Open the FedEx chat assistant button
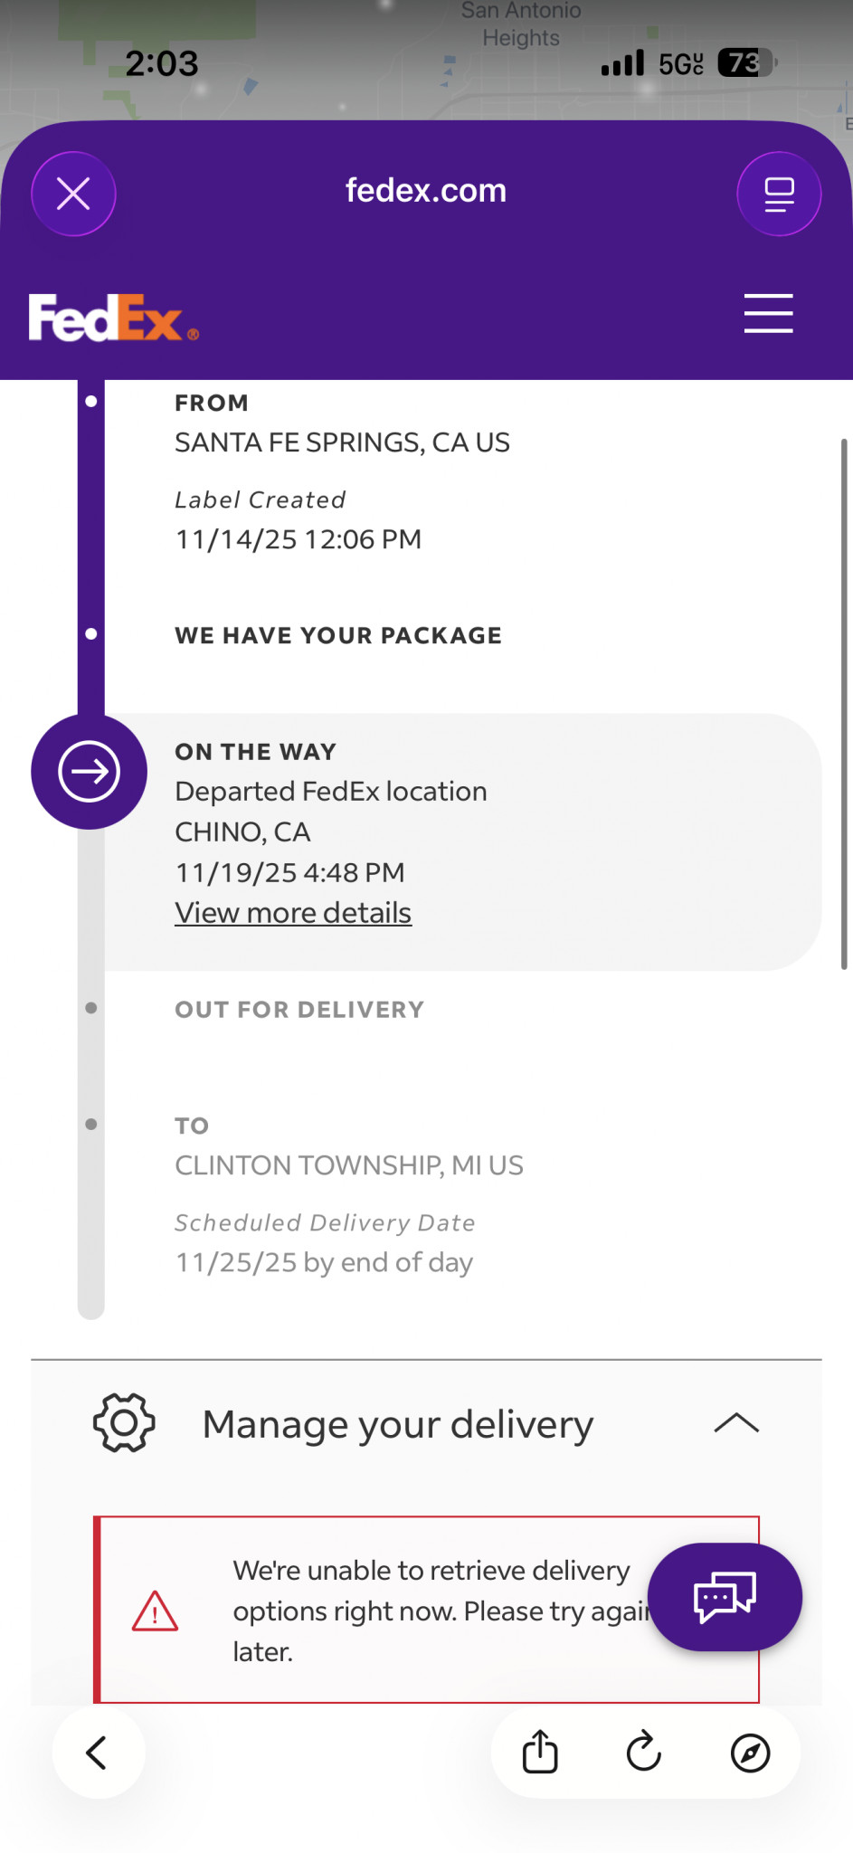This screenshot has width=853, height=1853. [x=725, y=1597]
